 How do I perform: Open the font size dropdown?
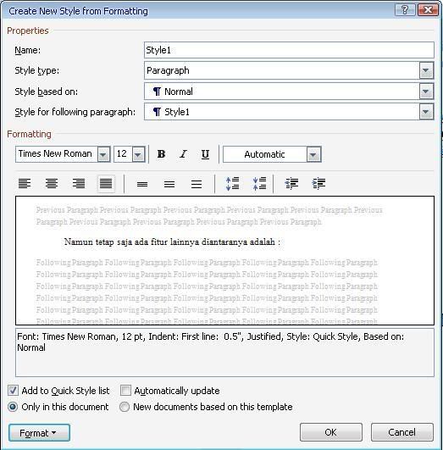(138, 154)
